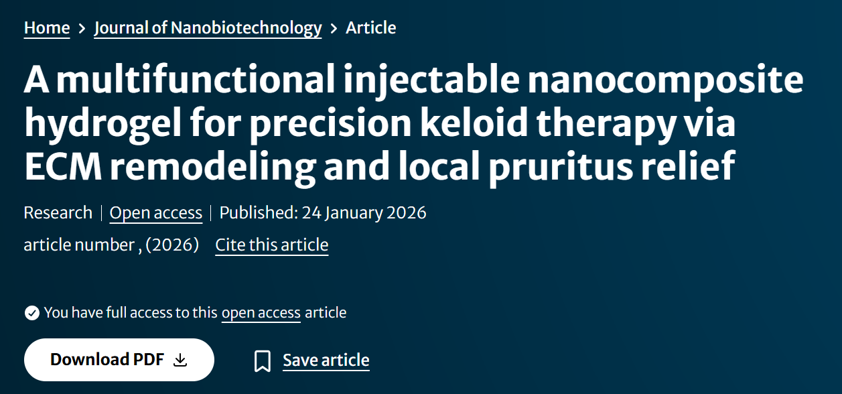Follow the inline open access article link
This screenshot has width=842, height=394.
(x=261, y=312)
